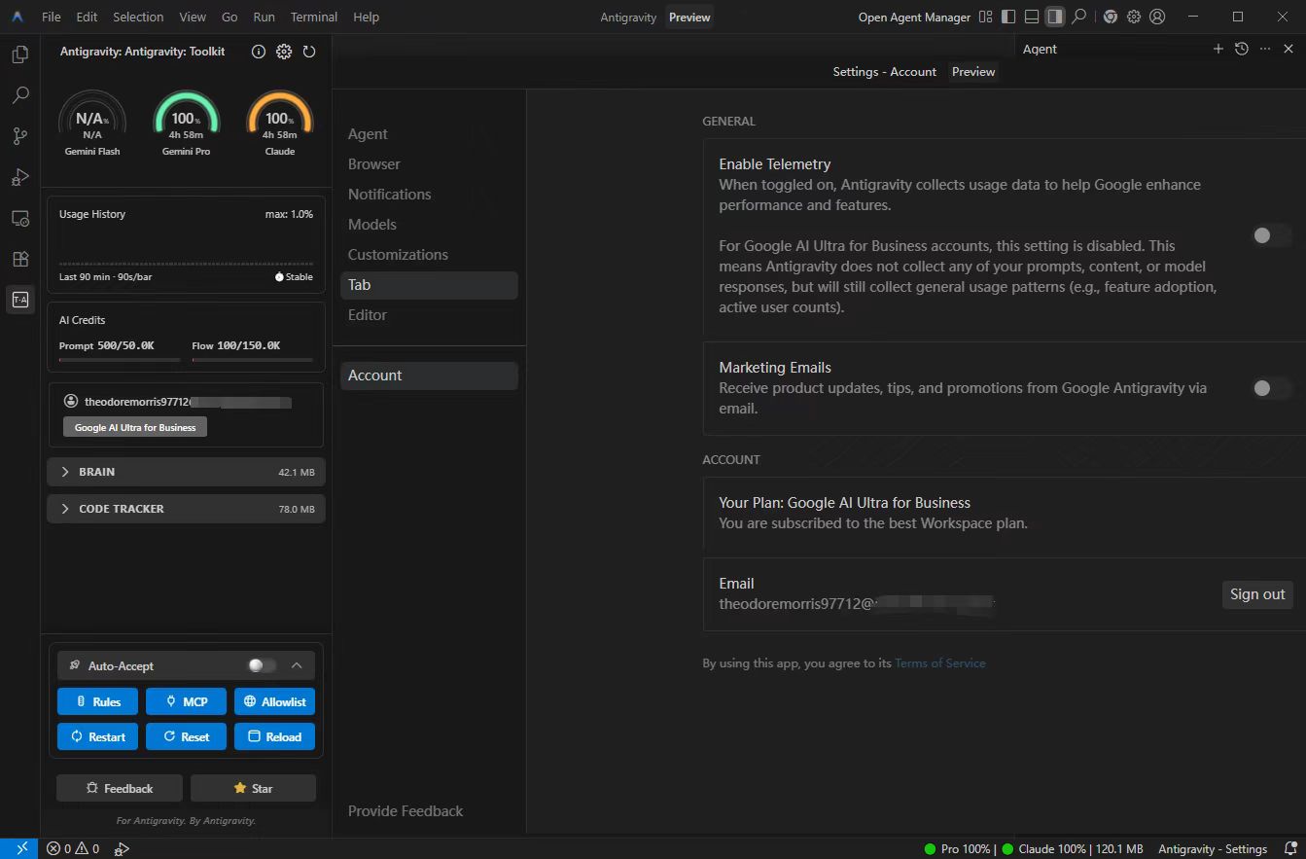Screen dimensions: 1306x859
Task: Open the Terminal menu
Action: point(314,17)
